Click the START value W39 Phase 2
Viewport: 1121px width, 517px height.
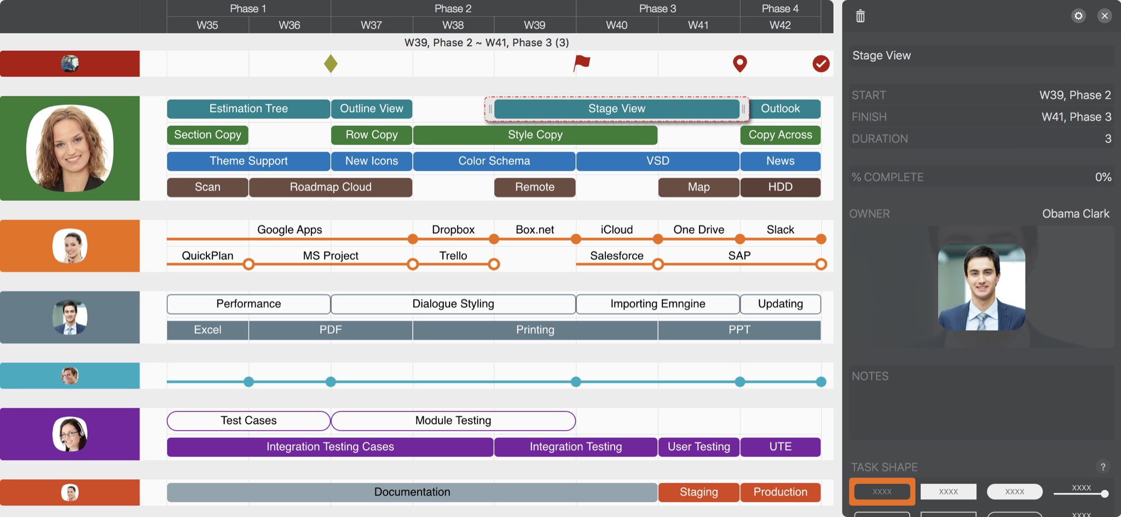[x=1075, y=95]
